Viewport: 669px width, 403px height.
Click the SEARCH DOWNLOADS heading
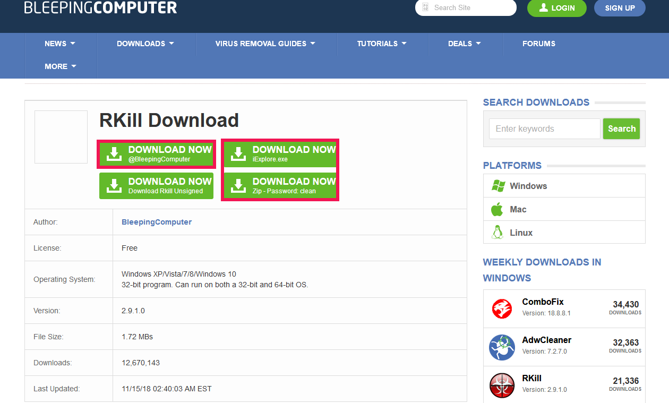[x=536, y=102]
